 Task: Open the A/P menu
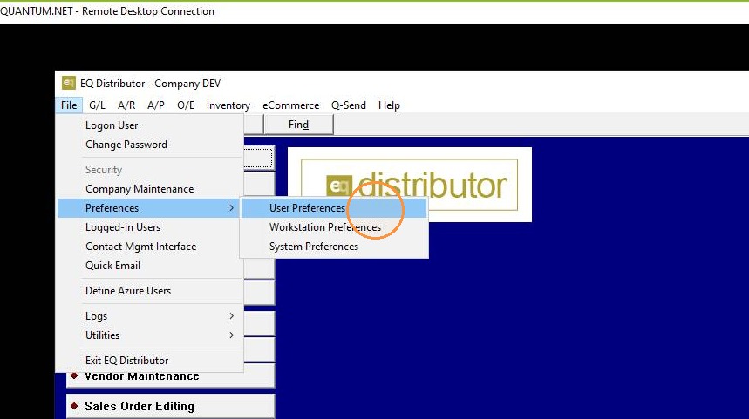[x=156, y=105]
